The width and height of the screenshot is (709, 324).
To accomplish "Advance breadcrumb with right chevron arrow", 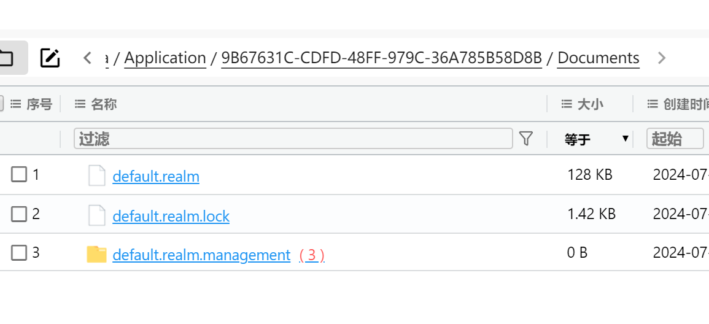I will (x=661, y=58).
